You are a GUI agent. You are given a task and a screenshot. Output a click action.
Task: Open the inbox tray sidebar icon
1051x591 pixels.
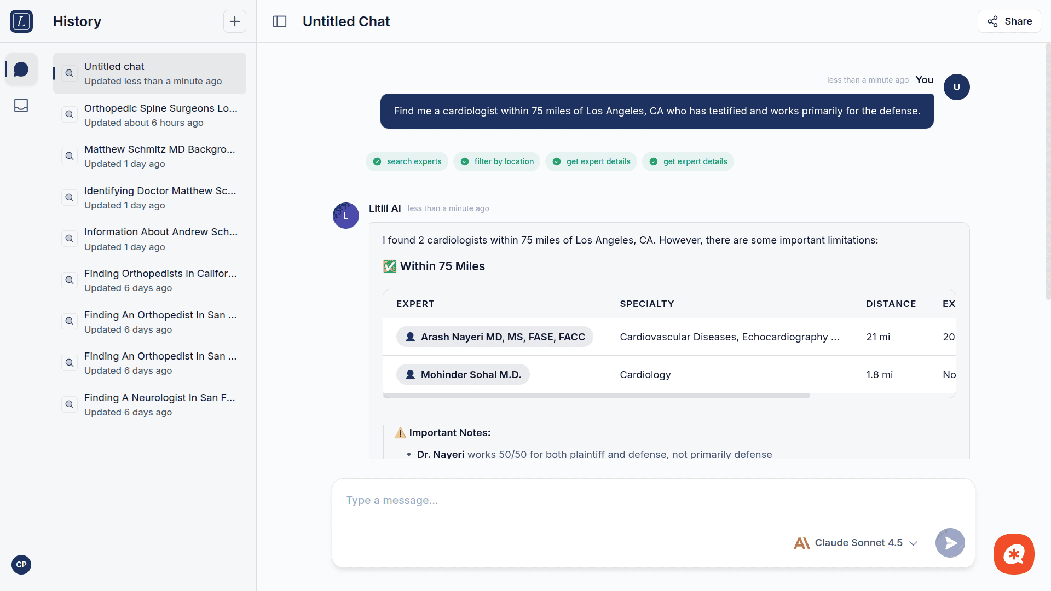pos(21,105)
